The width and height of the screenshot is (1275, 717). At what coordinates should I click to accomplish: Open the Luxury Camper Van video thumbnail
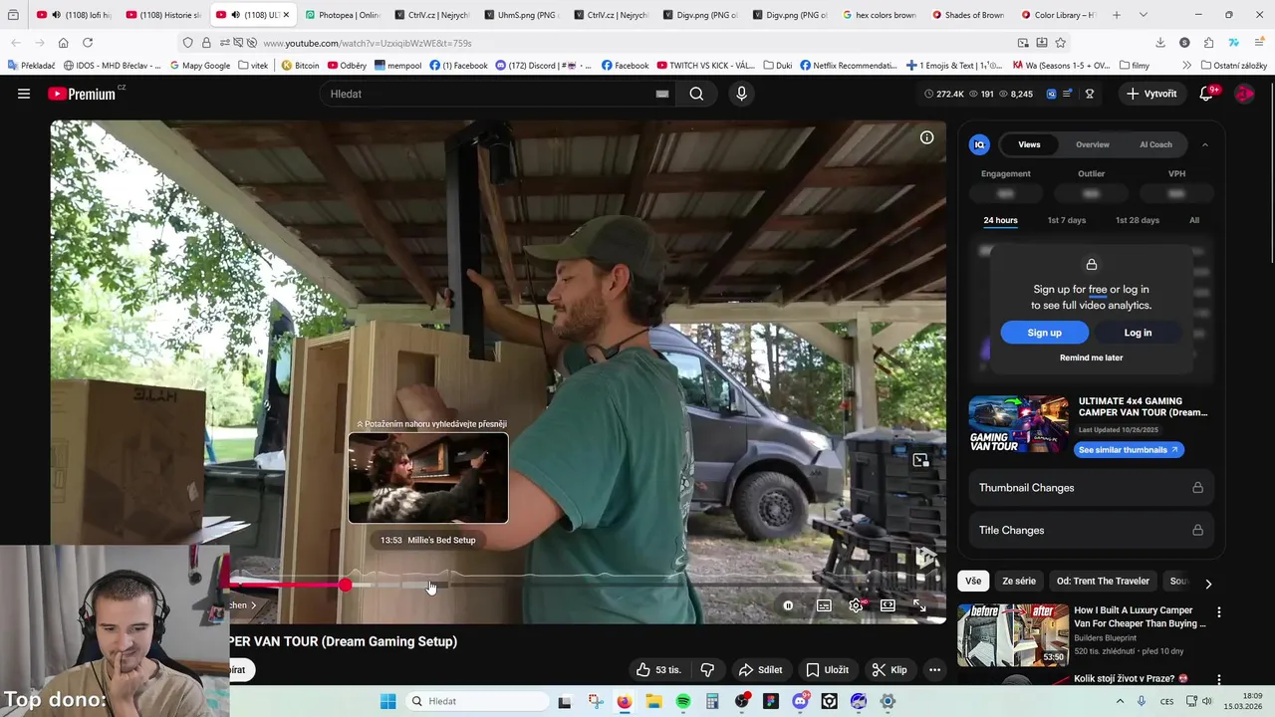pyautogui.click(x=1012, y=634)
